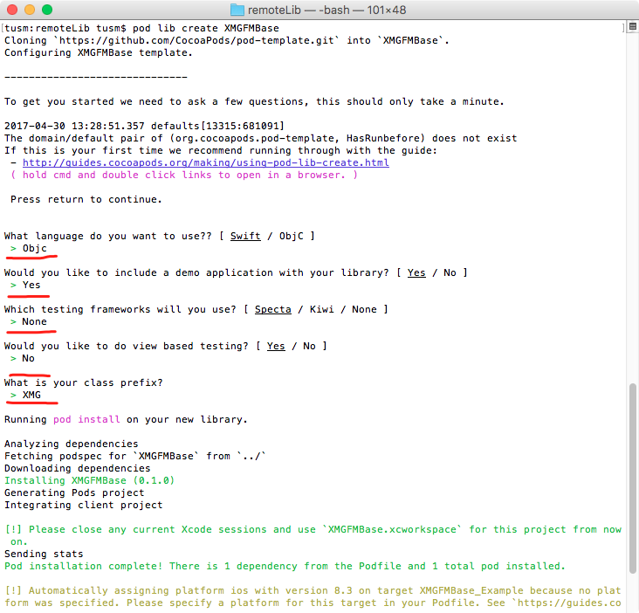Viewport: 639px width, 613px height.
Task: Click the underlined 'Yes' in demo application question
Action: (416, 272)
